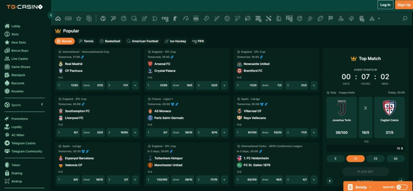The width and height of the screenshot is (413, 191).
Task: Collapse the Sports section chevron in sidebar
Action: [42, 105]
